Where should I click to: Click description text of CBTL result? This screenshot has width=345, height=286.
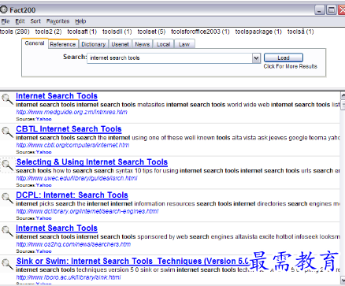pyautogui.click(x=178, y=138)
